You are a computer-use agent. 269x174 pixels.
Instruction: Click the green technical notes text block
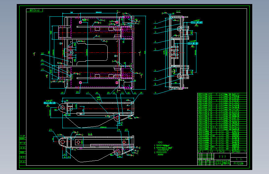click(163, 149)
